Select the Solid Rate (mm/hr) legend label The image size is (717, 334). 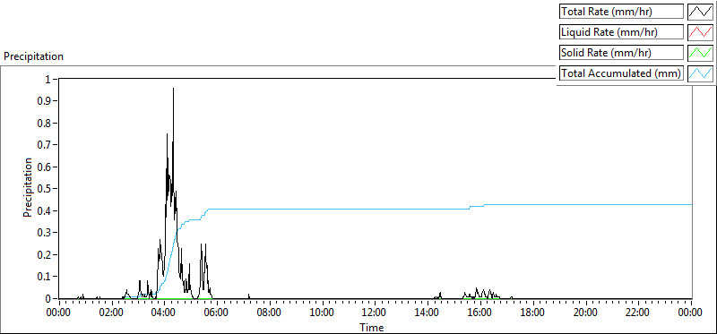(x=621, y=53)
